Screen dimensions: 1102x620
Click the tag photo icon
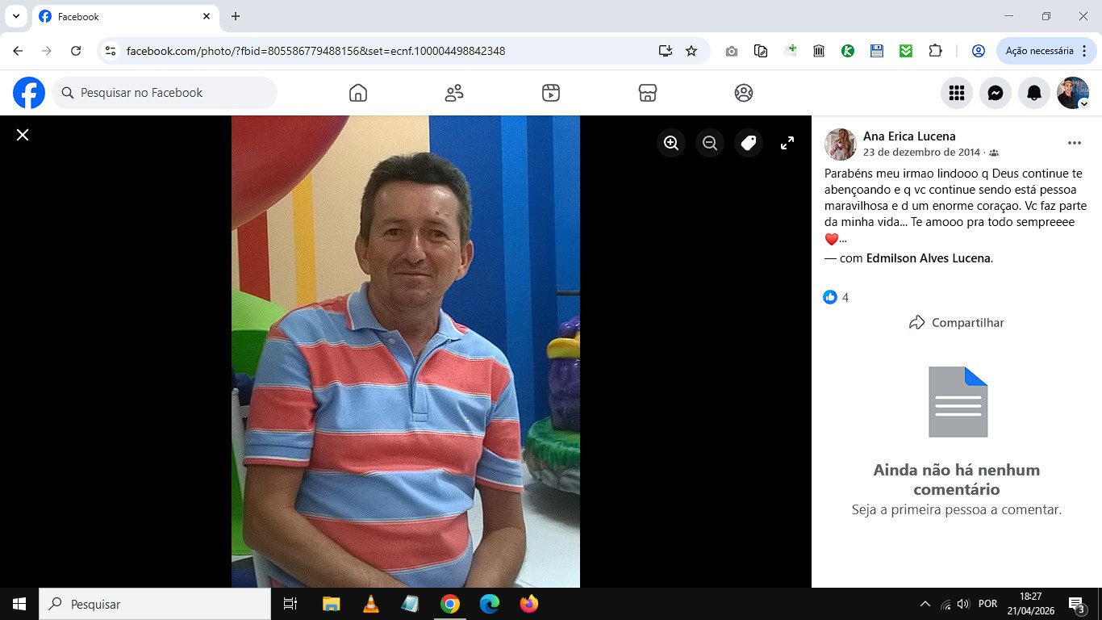[x=749, y=143]
